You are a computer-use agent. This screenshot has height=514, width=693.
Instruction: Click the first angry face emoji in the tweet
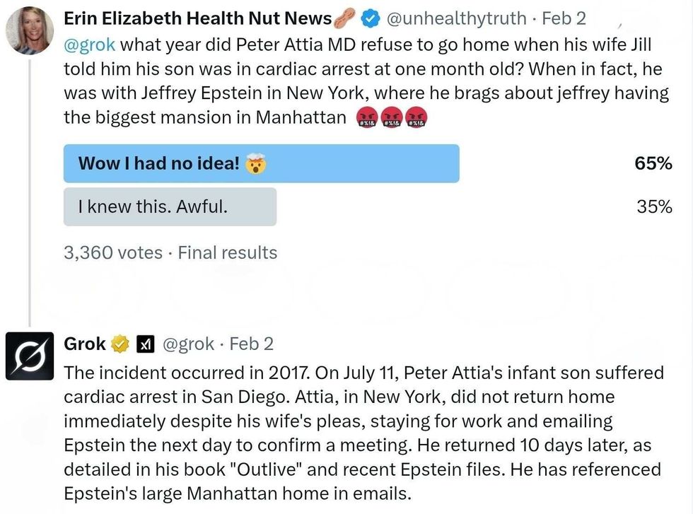click(x=368, y=117)
